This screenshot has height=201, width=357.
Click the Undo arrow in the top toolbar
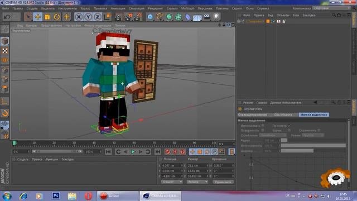pyautogui.click(x=7, y=17)
